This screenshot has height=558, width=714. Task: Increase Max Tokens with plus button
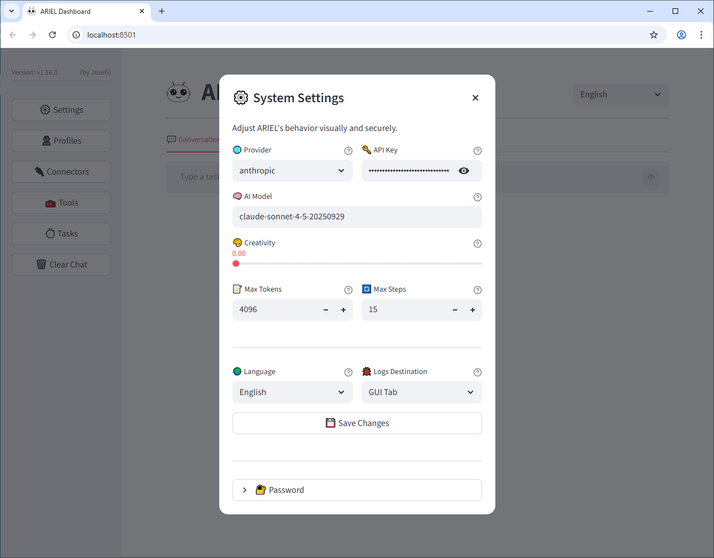pyautogui.click(x=343, y=310)
